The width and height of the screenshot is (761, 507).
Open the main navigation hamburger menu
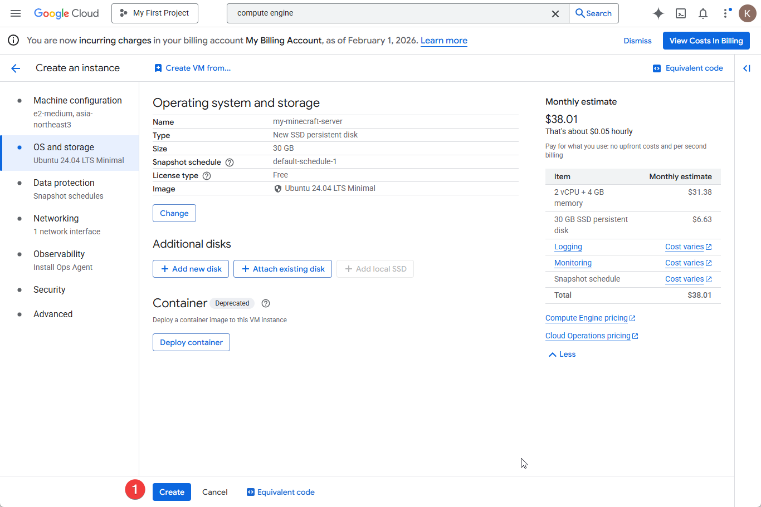click(16, 13)
